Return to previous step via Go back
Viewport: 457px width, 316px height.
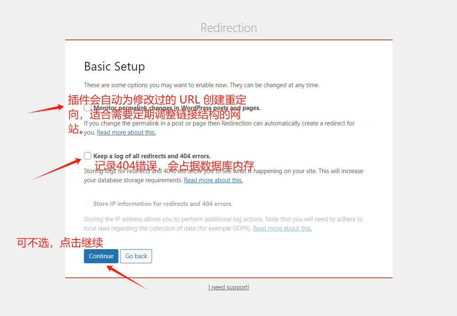(x=136, y=256)
